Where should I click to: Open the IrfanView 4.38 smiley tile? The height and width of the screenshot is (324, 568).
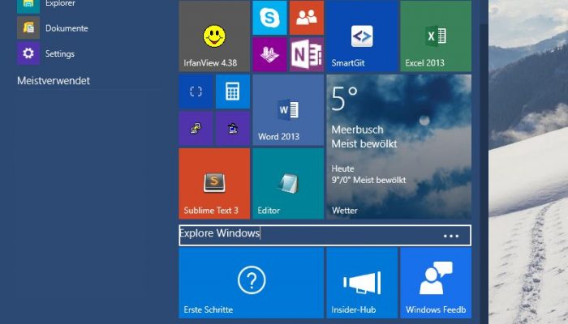point(214,36)
